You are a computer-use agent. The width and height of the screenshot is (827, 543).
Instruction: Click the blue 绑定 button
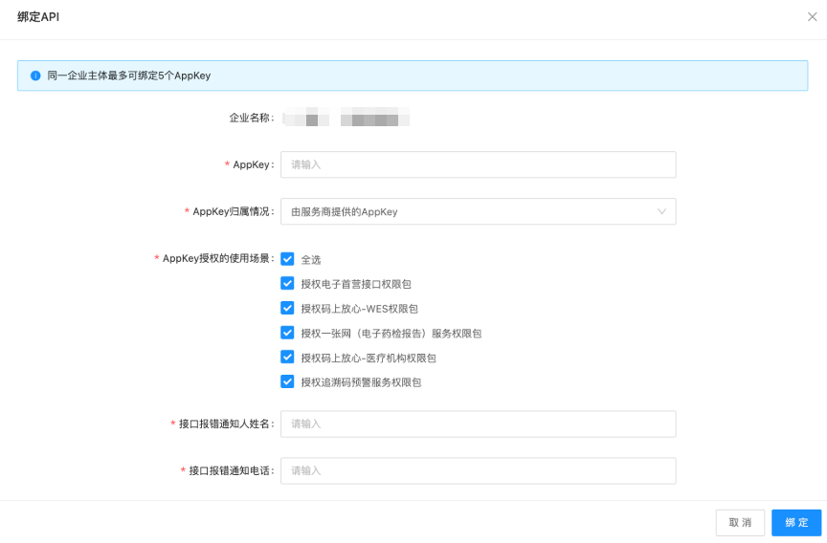796,522
